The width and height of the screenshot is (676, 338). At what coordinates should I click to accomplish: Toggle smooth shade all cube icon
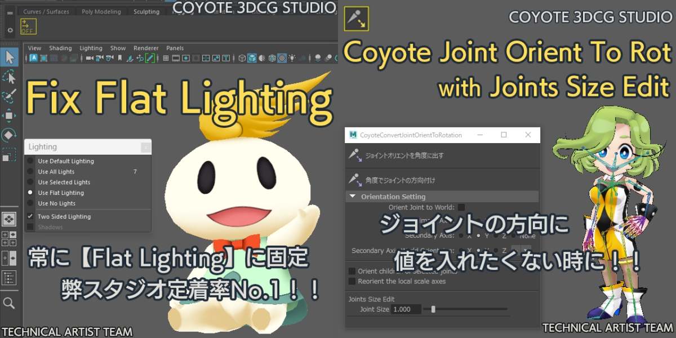point(252,57)
